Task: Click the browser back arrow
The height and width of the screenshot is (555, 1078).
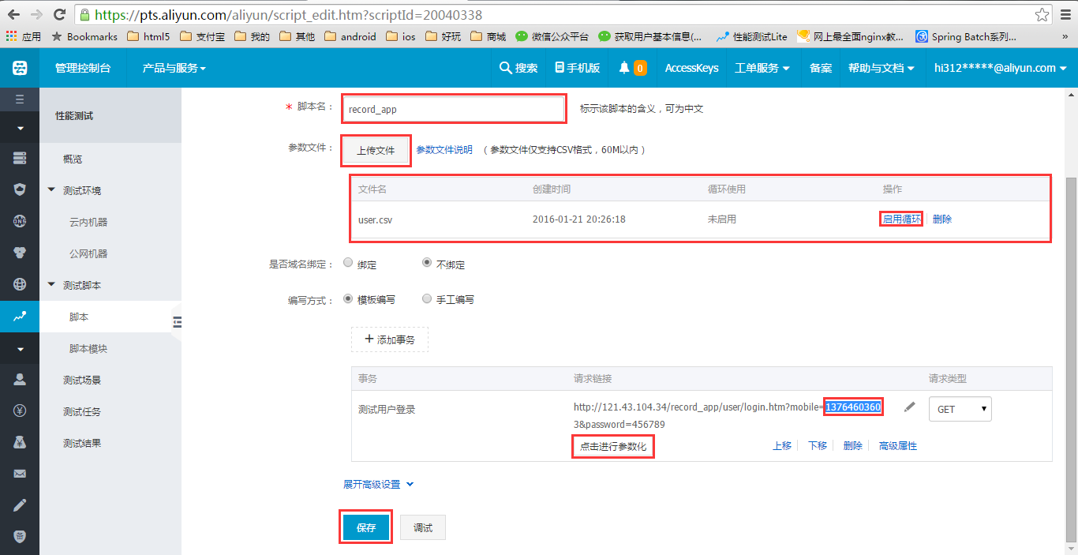Action: pos(13,14)
